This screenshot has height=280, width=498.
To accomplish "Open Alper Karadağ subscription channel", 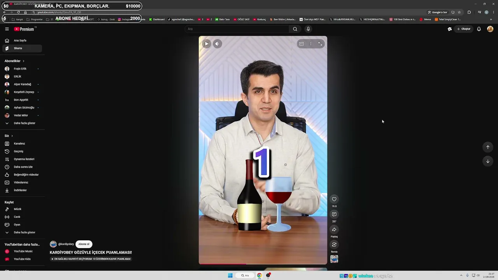I will (22, 84).
